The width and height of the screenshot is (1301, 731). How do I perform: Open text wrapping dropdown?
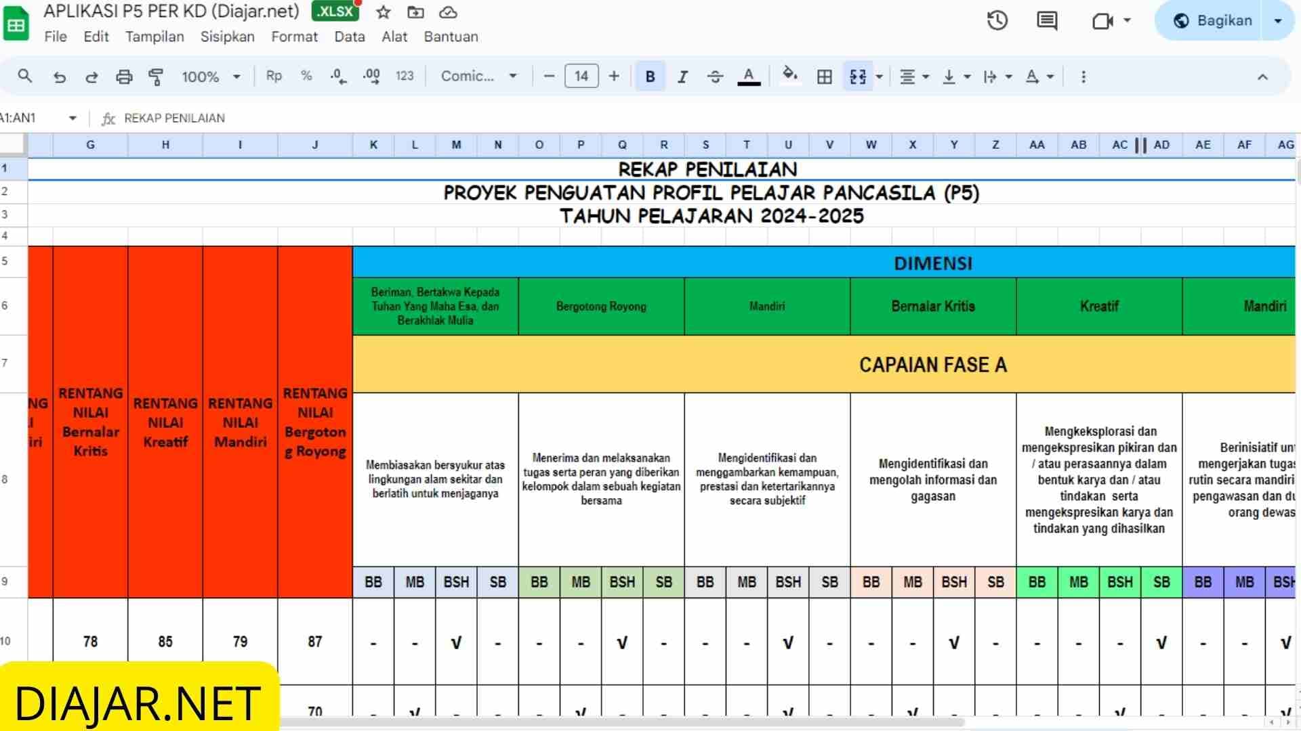pyautogui.click(x=997, y=76)
